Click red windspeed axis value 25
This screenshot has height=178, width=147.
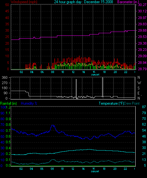point(7,37)
